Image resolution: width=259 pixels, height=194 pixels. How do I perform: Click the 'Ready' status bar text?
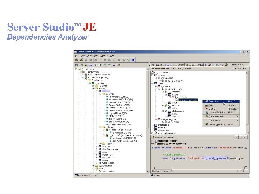(x=157, y=175)
